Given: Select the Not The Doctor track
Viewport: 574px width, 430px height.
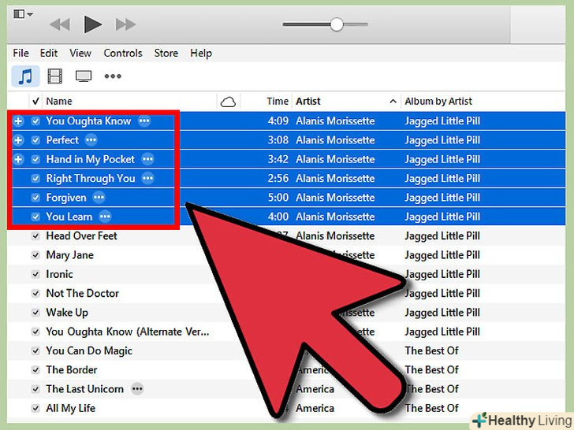Looking at the screenshot, I should (x=83, y=293).
